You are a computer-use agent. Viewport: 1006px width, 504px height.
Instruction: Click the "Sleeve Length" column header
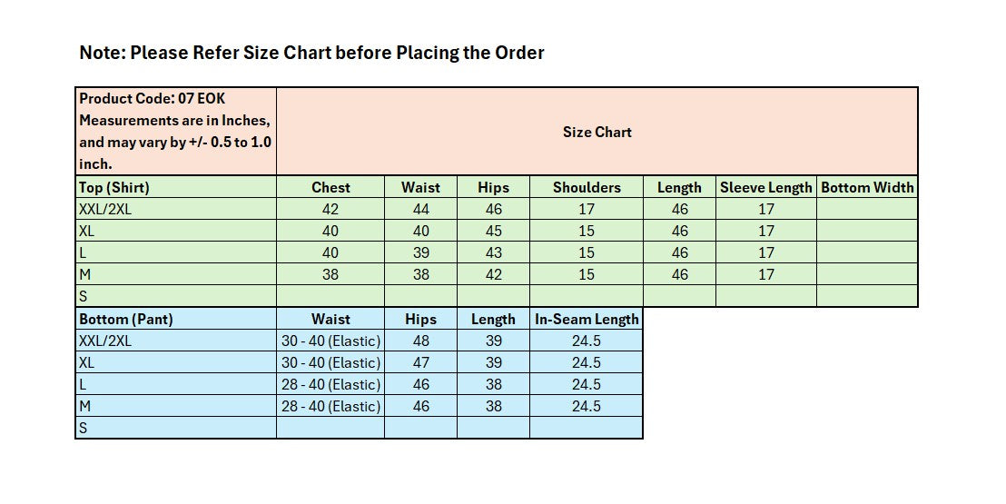tap(765, 187)
